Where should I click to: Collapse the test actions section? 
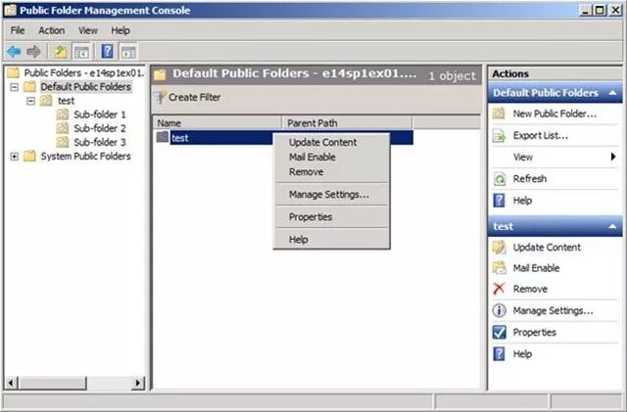pyautogui.click(x=612, y=226)
